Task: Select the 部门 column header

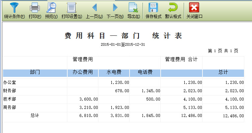Action: (35, 73)
